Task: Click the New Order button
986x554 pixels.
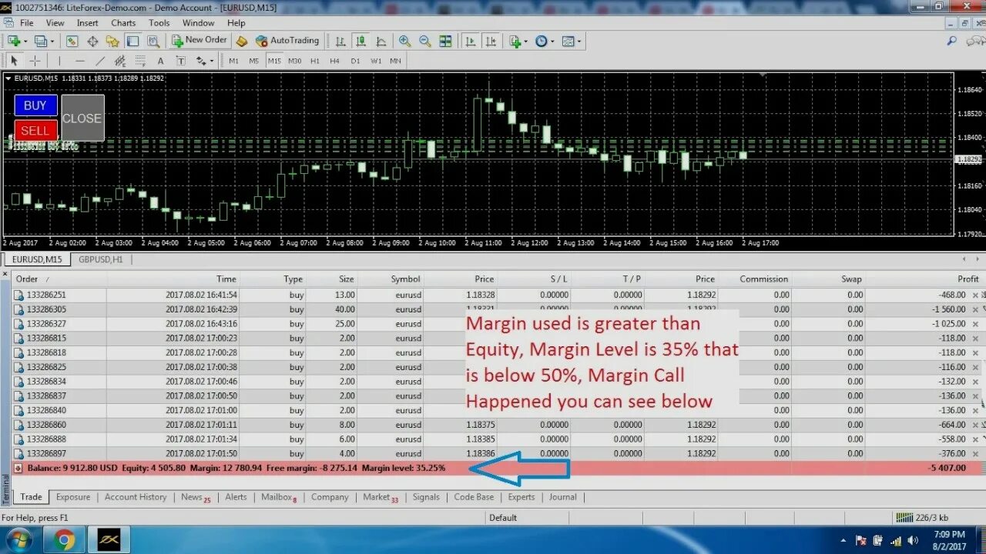Action: tap(199, 40)
